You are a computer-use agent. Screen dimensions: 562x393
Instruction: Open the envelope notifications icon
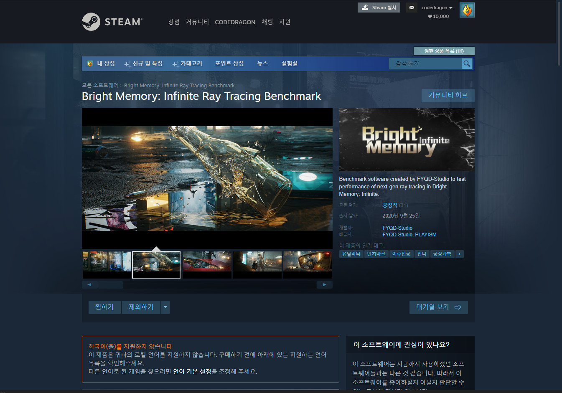412,8
